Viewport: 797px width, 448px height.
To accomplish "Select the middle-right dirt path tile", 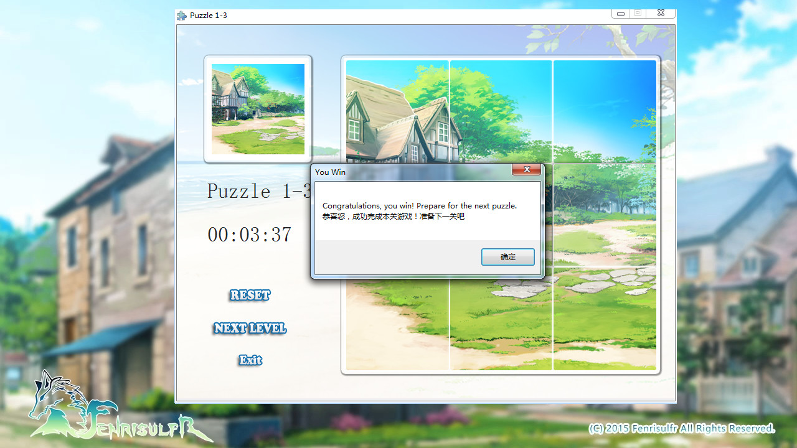I will (x=605, y=215).
